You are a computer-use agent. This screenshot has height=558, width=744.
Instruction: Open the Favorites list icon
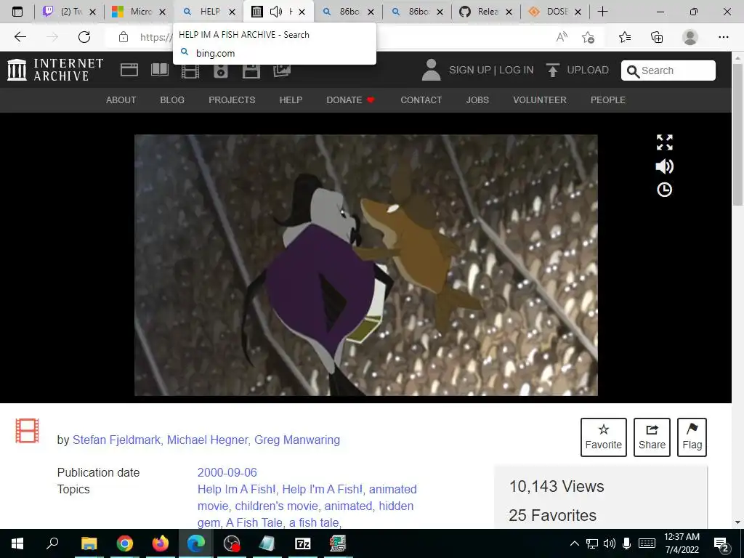[625, 37]
